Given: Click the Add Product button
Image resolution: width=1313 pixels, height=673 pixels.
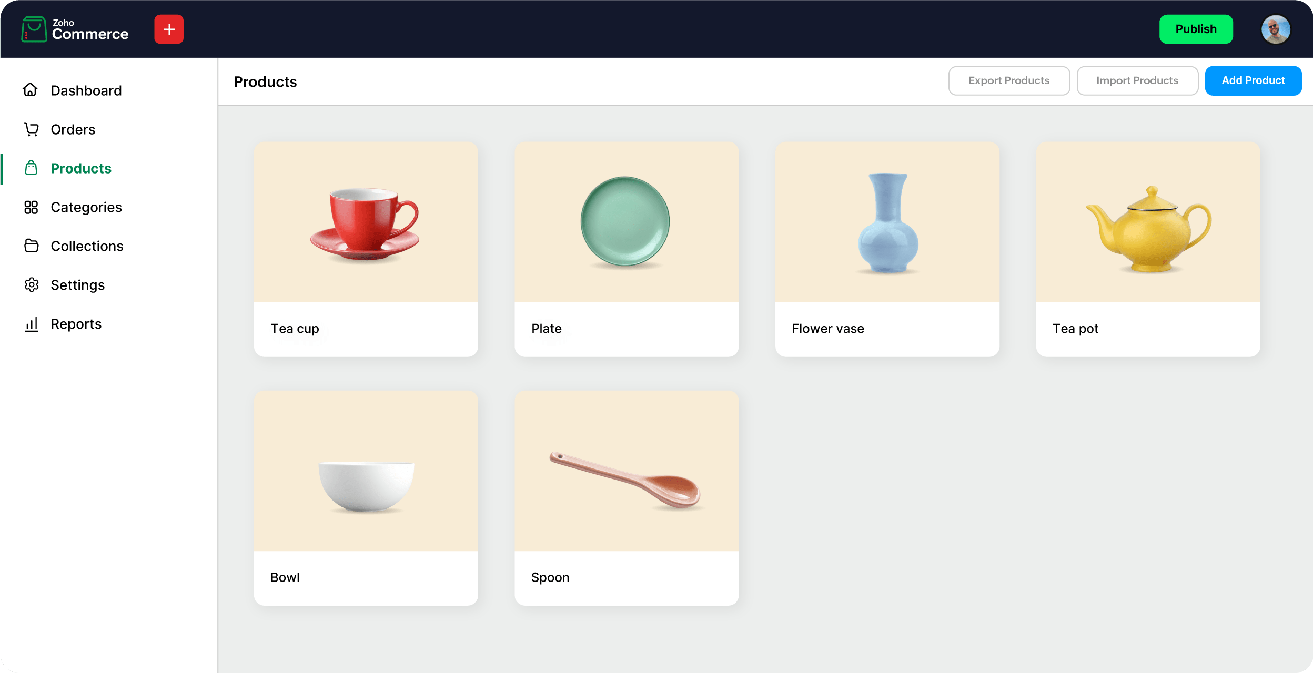Looking at the screenshot, I should coord(1254,80).
